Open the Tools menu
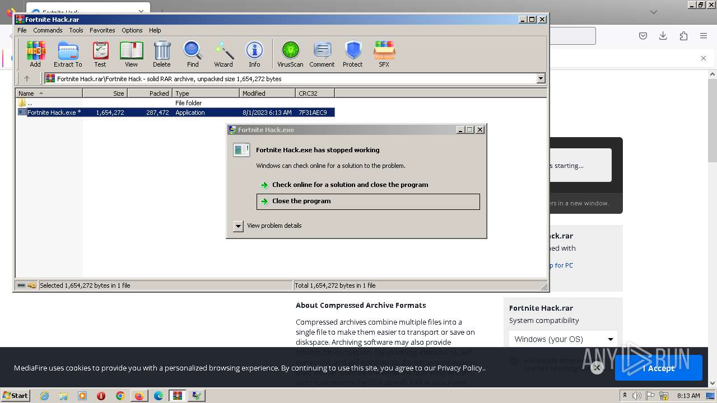The height and width of the screenshot is (403, 717). tap(76, 30)
